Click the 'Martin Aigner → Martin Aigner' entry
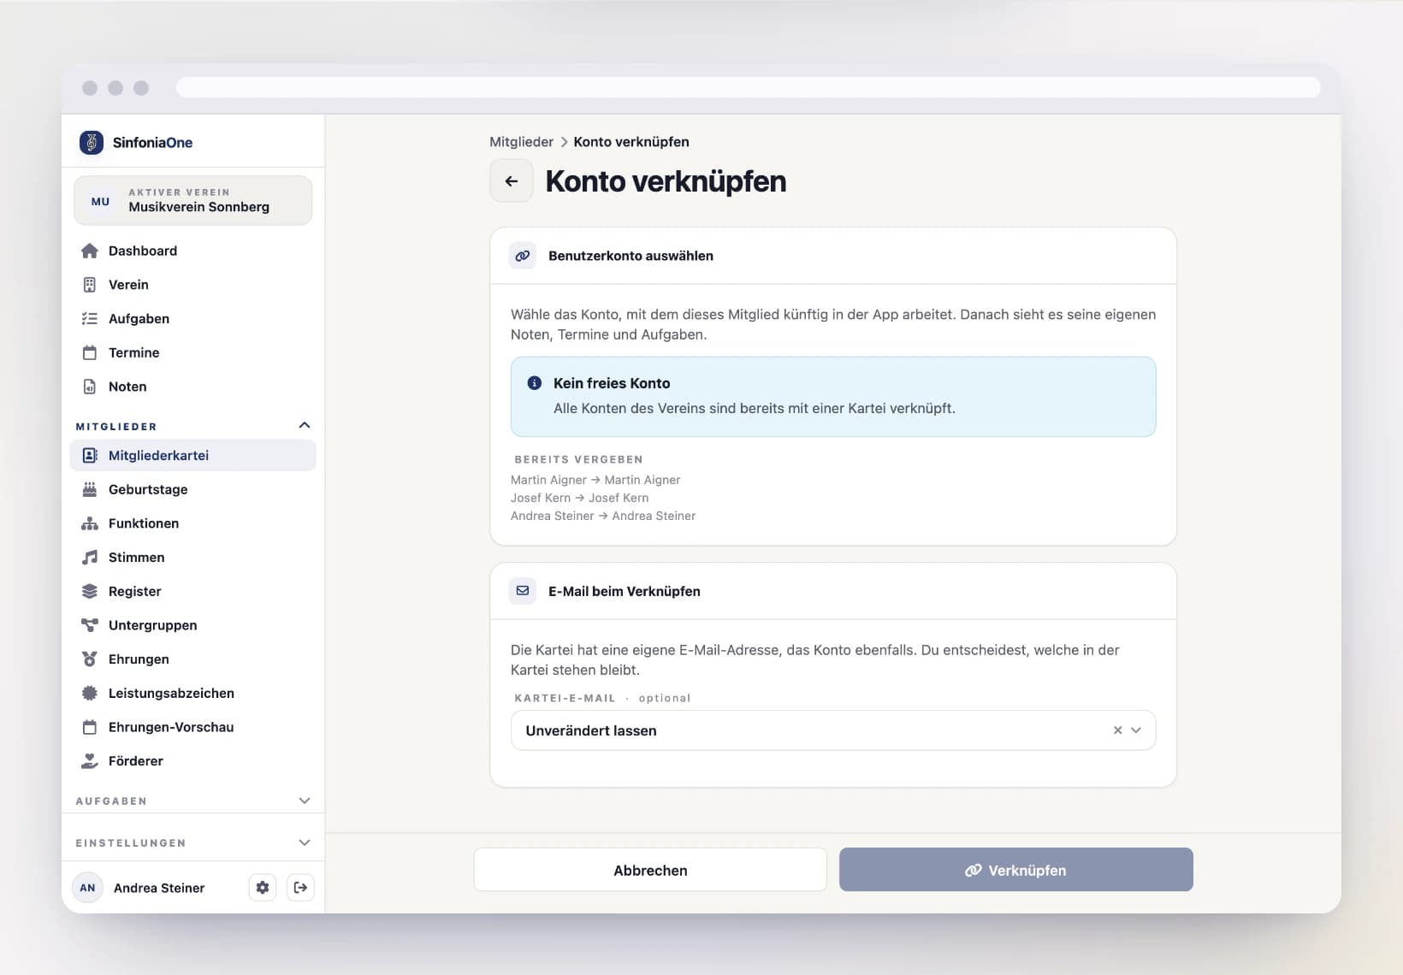Viewport: 1403px width, 975px height. coord(595,480)
